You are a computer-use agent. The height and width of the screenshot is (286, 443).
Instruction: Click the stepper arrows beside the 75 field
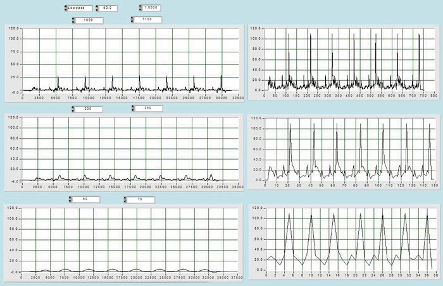(x=125, y=200)
